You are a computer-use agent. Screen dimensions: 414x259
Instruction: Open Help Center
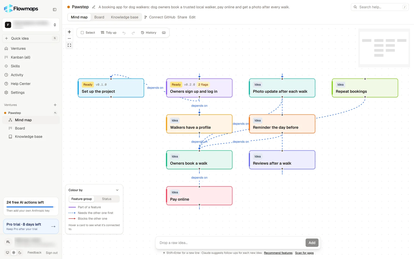pos(31,84)
